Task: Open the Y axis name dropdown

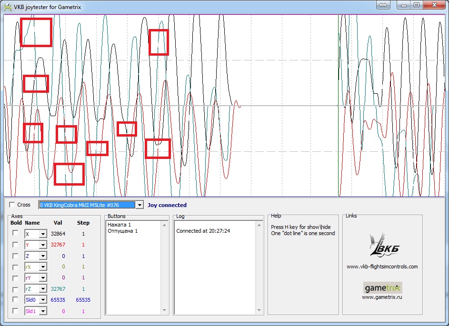Action: [x=43, y=245]
